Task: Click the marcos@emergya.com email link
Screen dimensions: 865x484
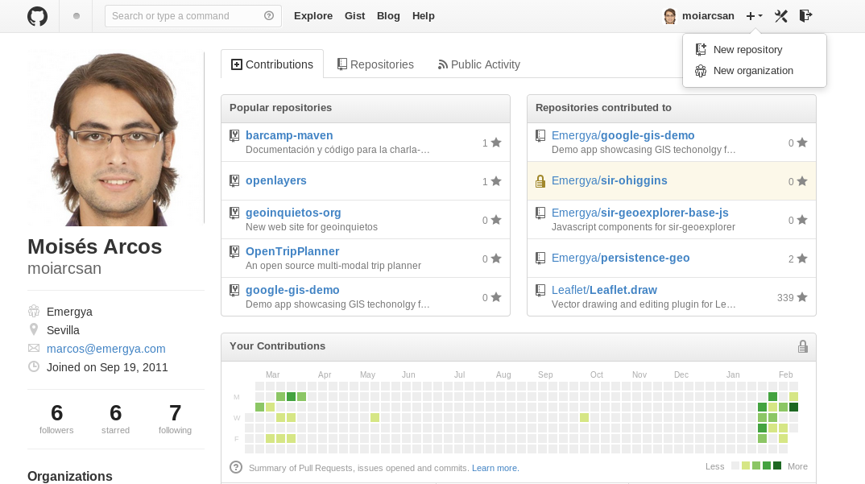Action: click(x=106, y=349)
